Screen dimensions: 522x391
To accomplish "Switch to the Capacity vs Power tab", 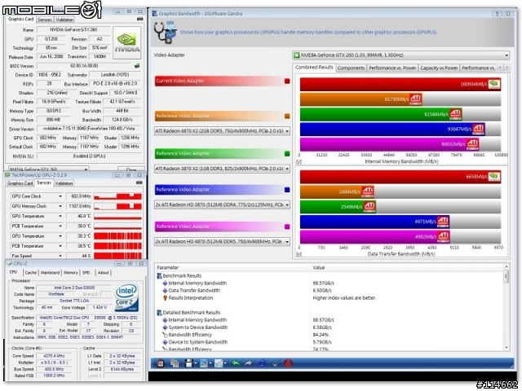I will coord(439,68).
